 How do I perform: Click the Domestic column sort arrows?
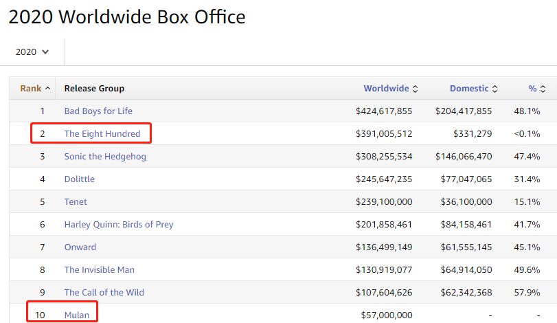[495, 89]
